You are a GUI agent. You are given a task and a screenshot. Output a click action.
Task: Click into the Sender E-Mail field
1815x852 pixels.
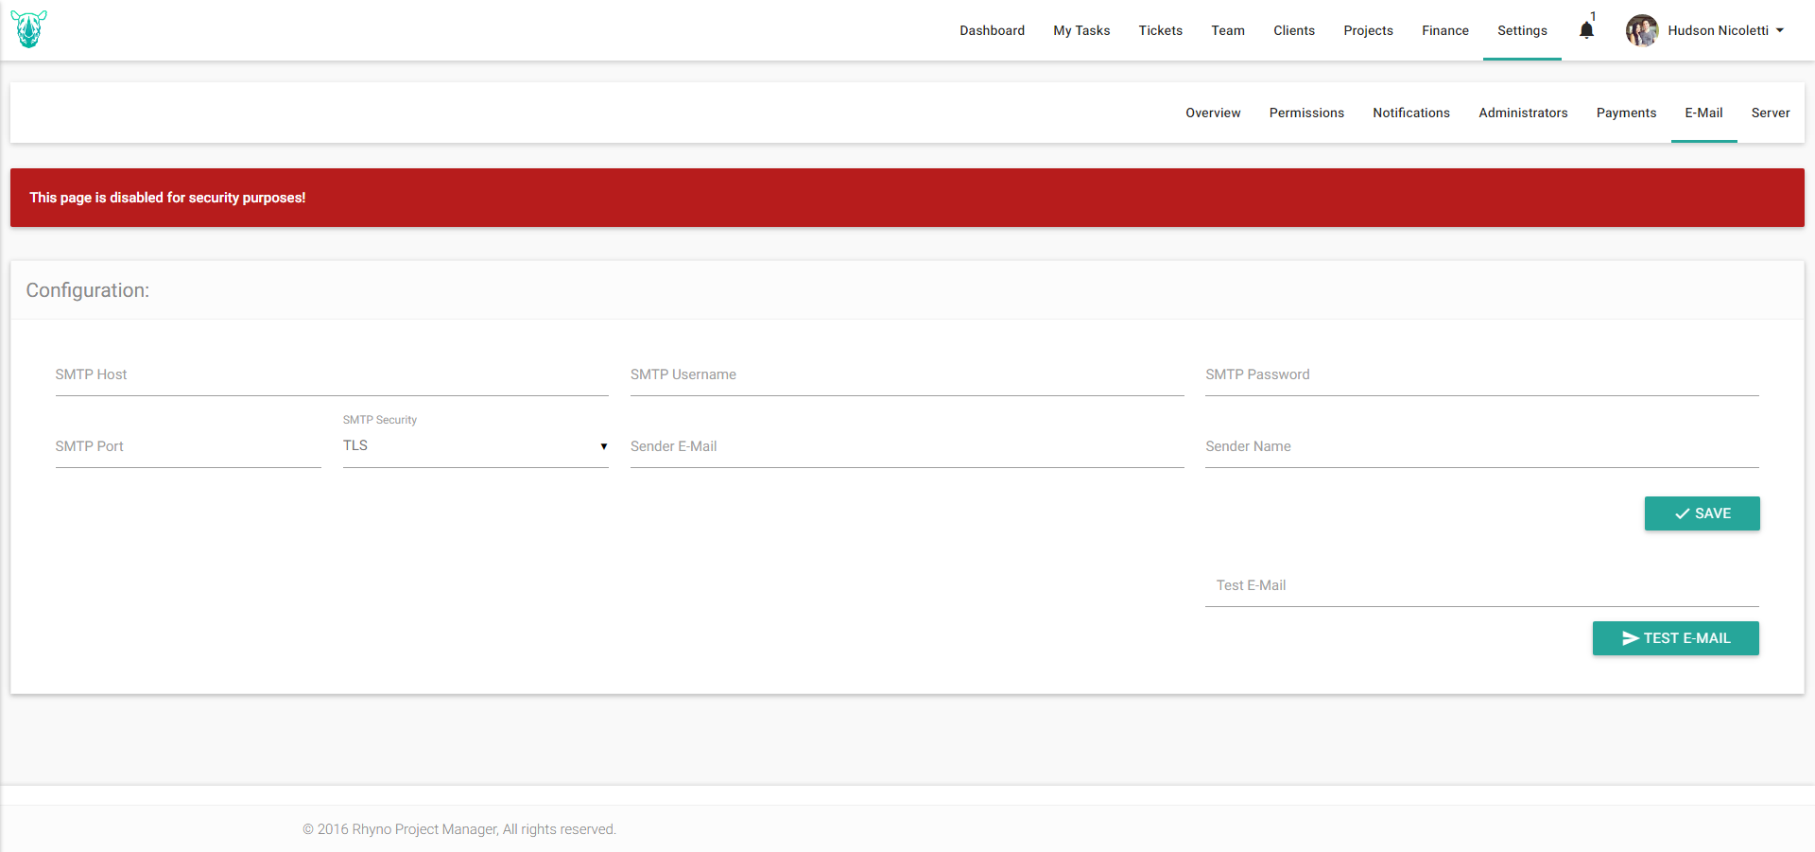907,446
